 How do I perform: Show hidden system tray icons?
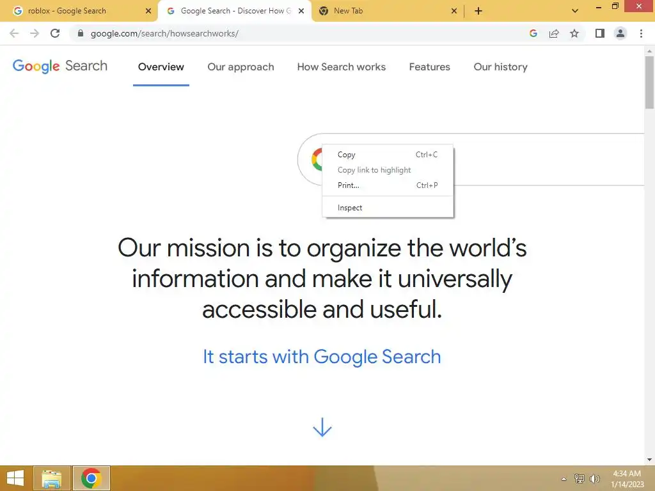coord(564,479)
